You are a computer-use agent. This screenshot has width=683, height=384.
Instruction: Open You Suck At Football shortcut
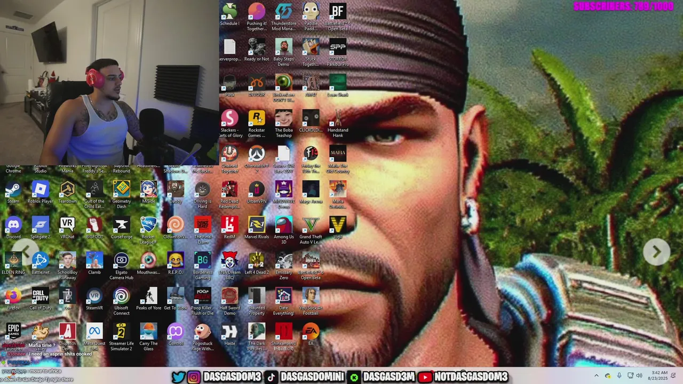pos(311,302)
